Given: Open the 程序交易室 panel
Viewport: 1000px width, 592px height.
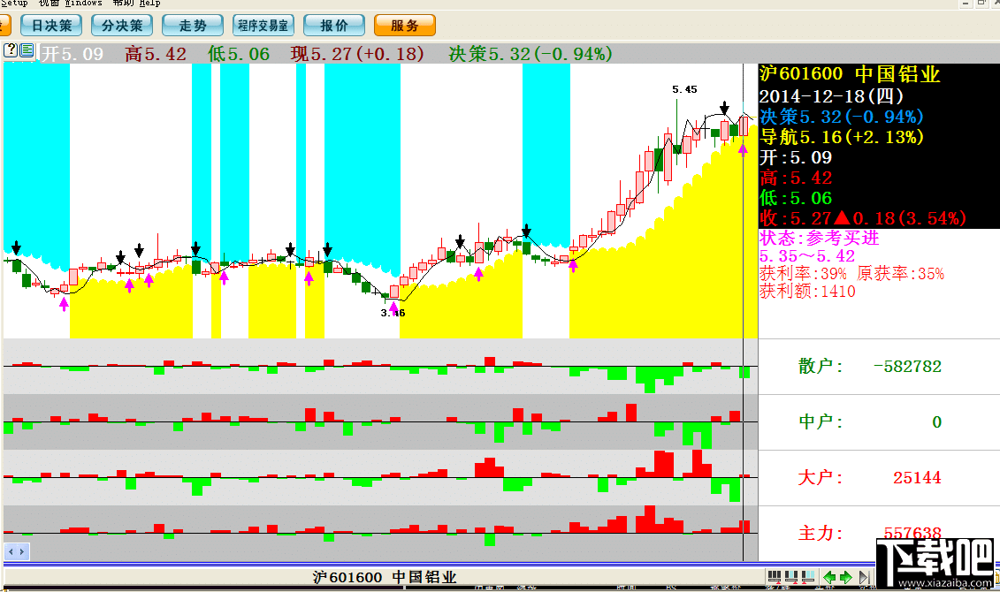Looking at the screenshot, I should (x=263, y=26).
